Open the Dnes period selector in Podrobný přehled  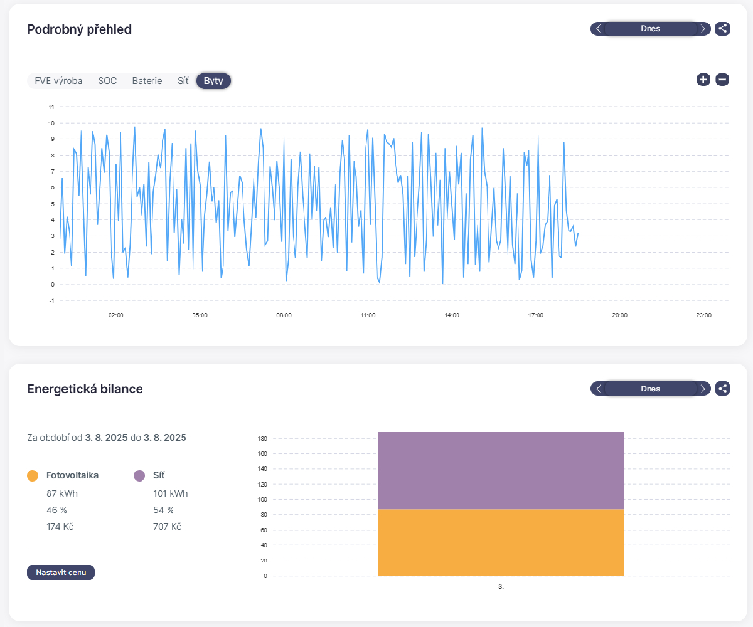[x=650, y=29]
